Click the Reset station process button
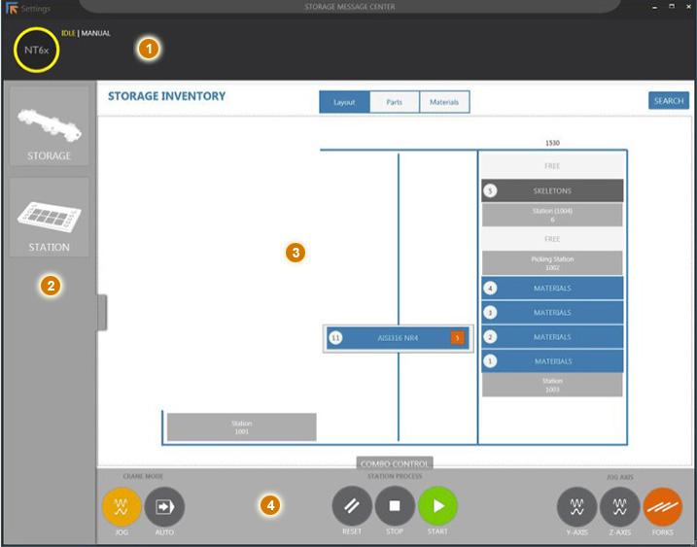 click(x=352, y=506)
